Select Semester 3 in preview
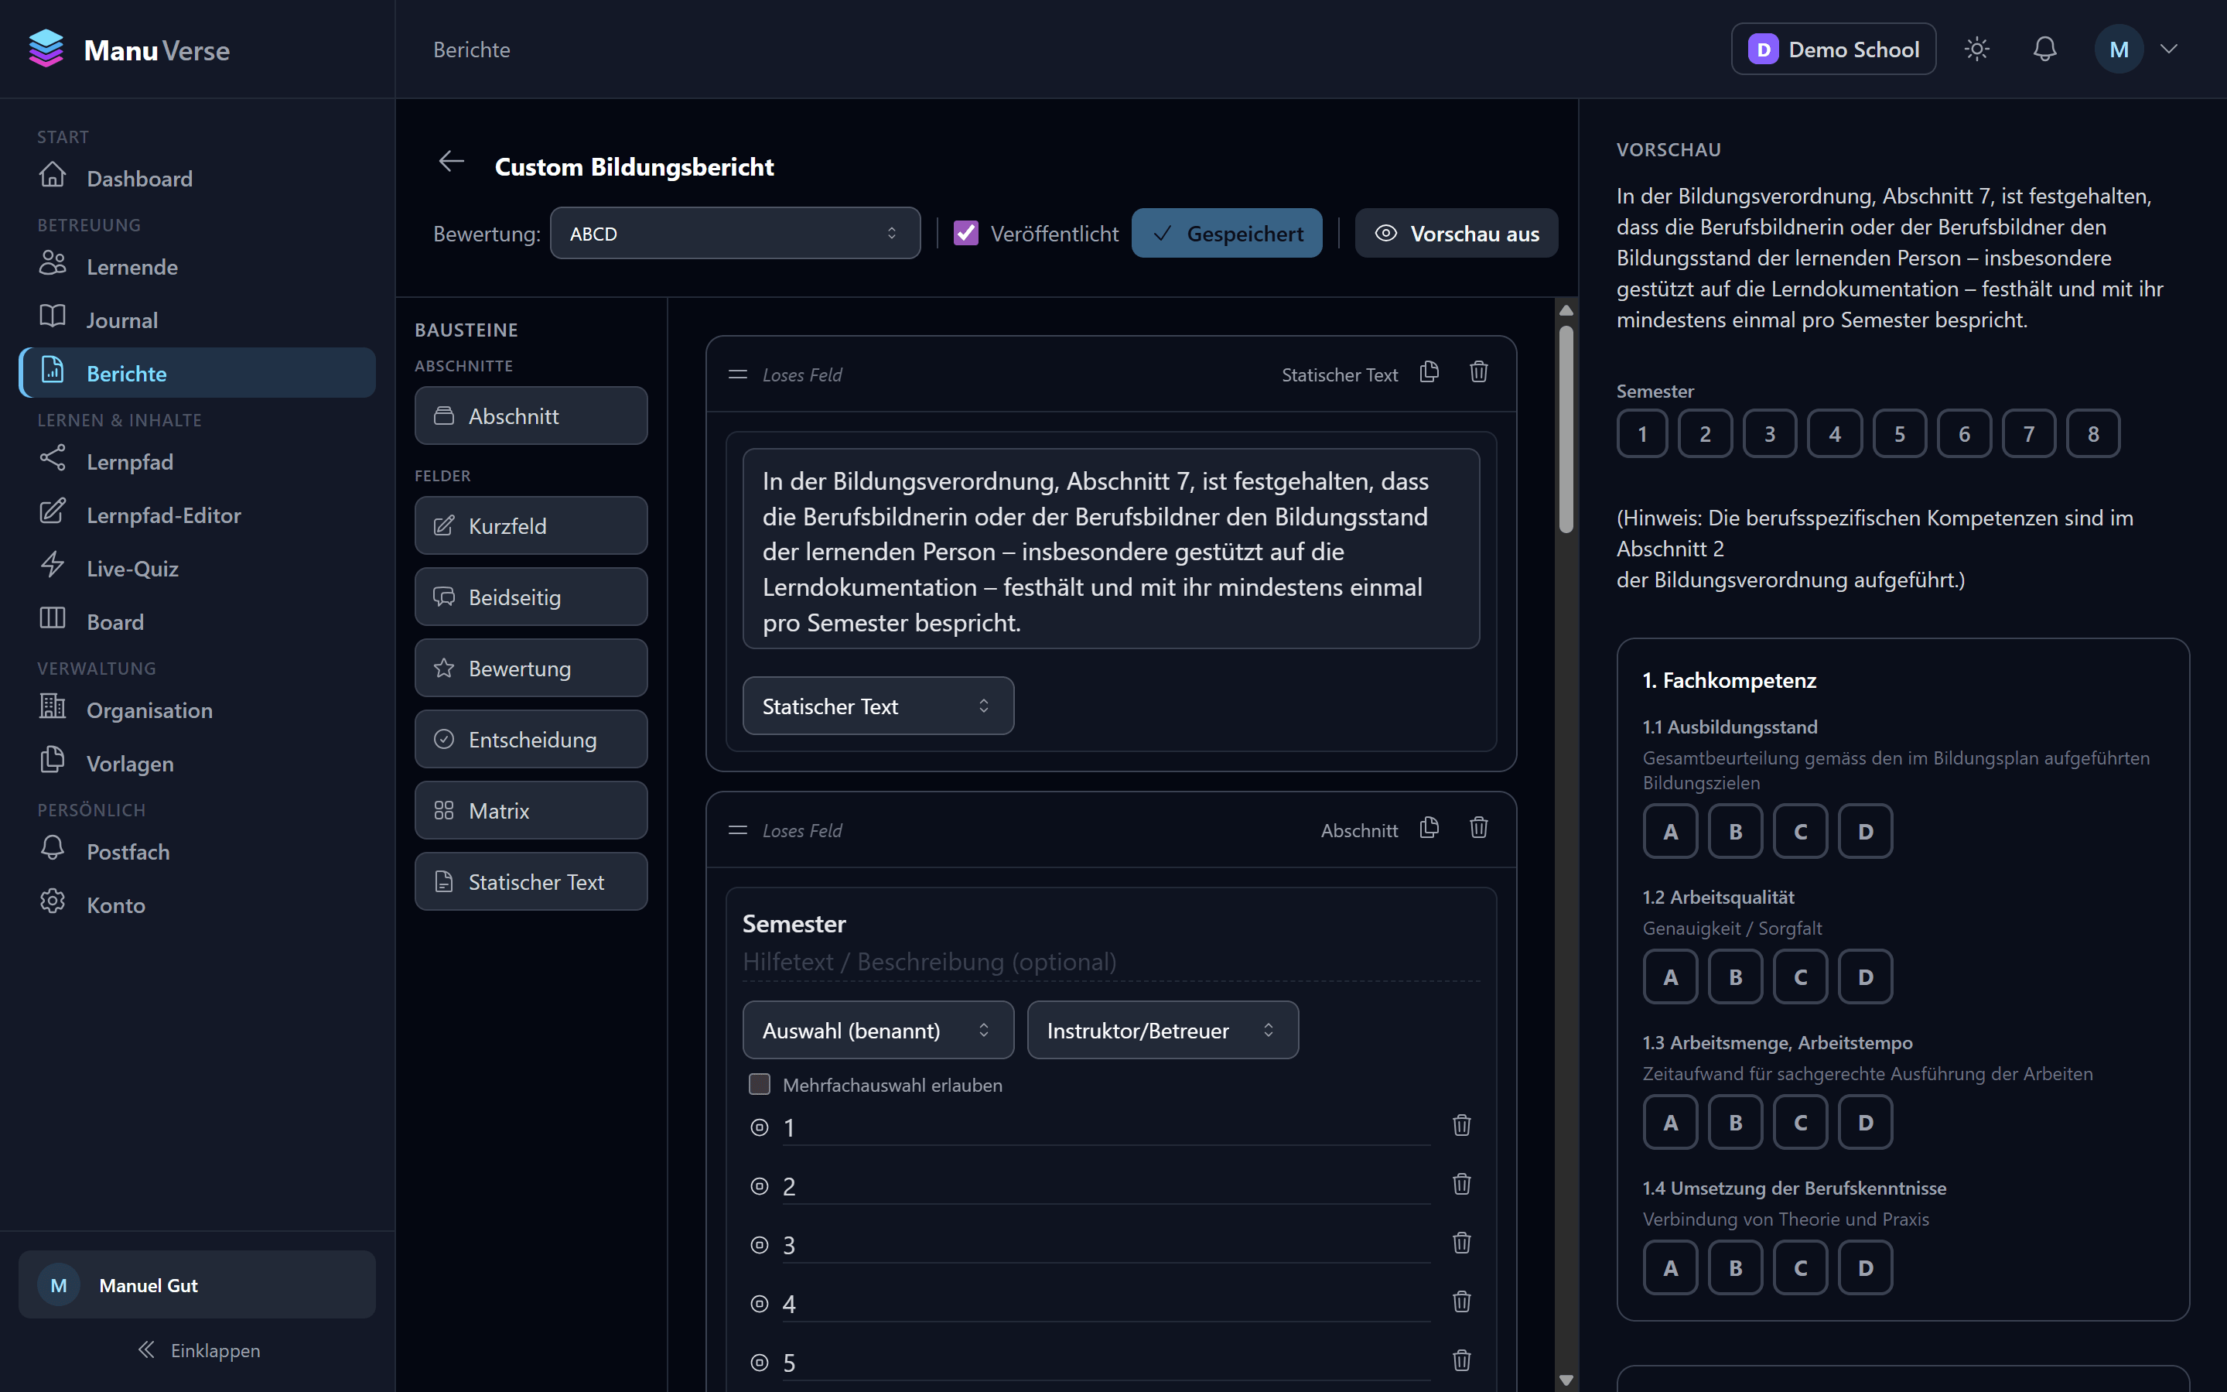 click(x=1770, y=433)
